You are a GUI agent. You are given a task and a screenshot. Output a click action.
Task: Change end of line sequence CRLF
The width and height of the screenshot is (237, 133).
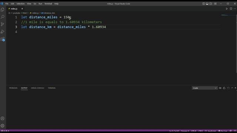[200, 131]
